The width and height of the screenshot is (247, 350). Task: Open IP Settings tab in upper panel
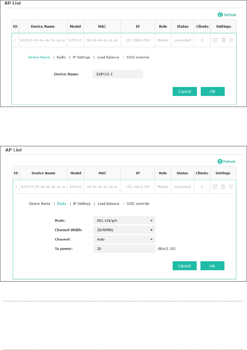coord(81,57)
